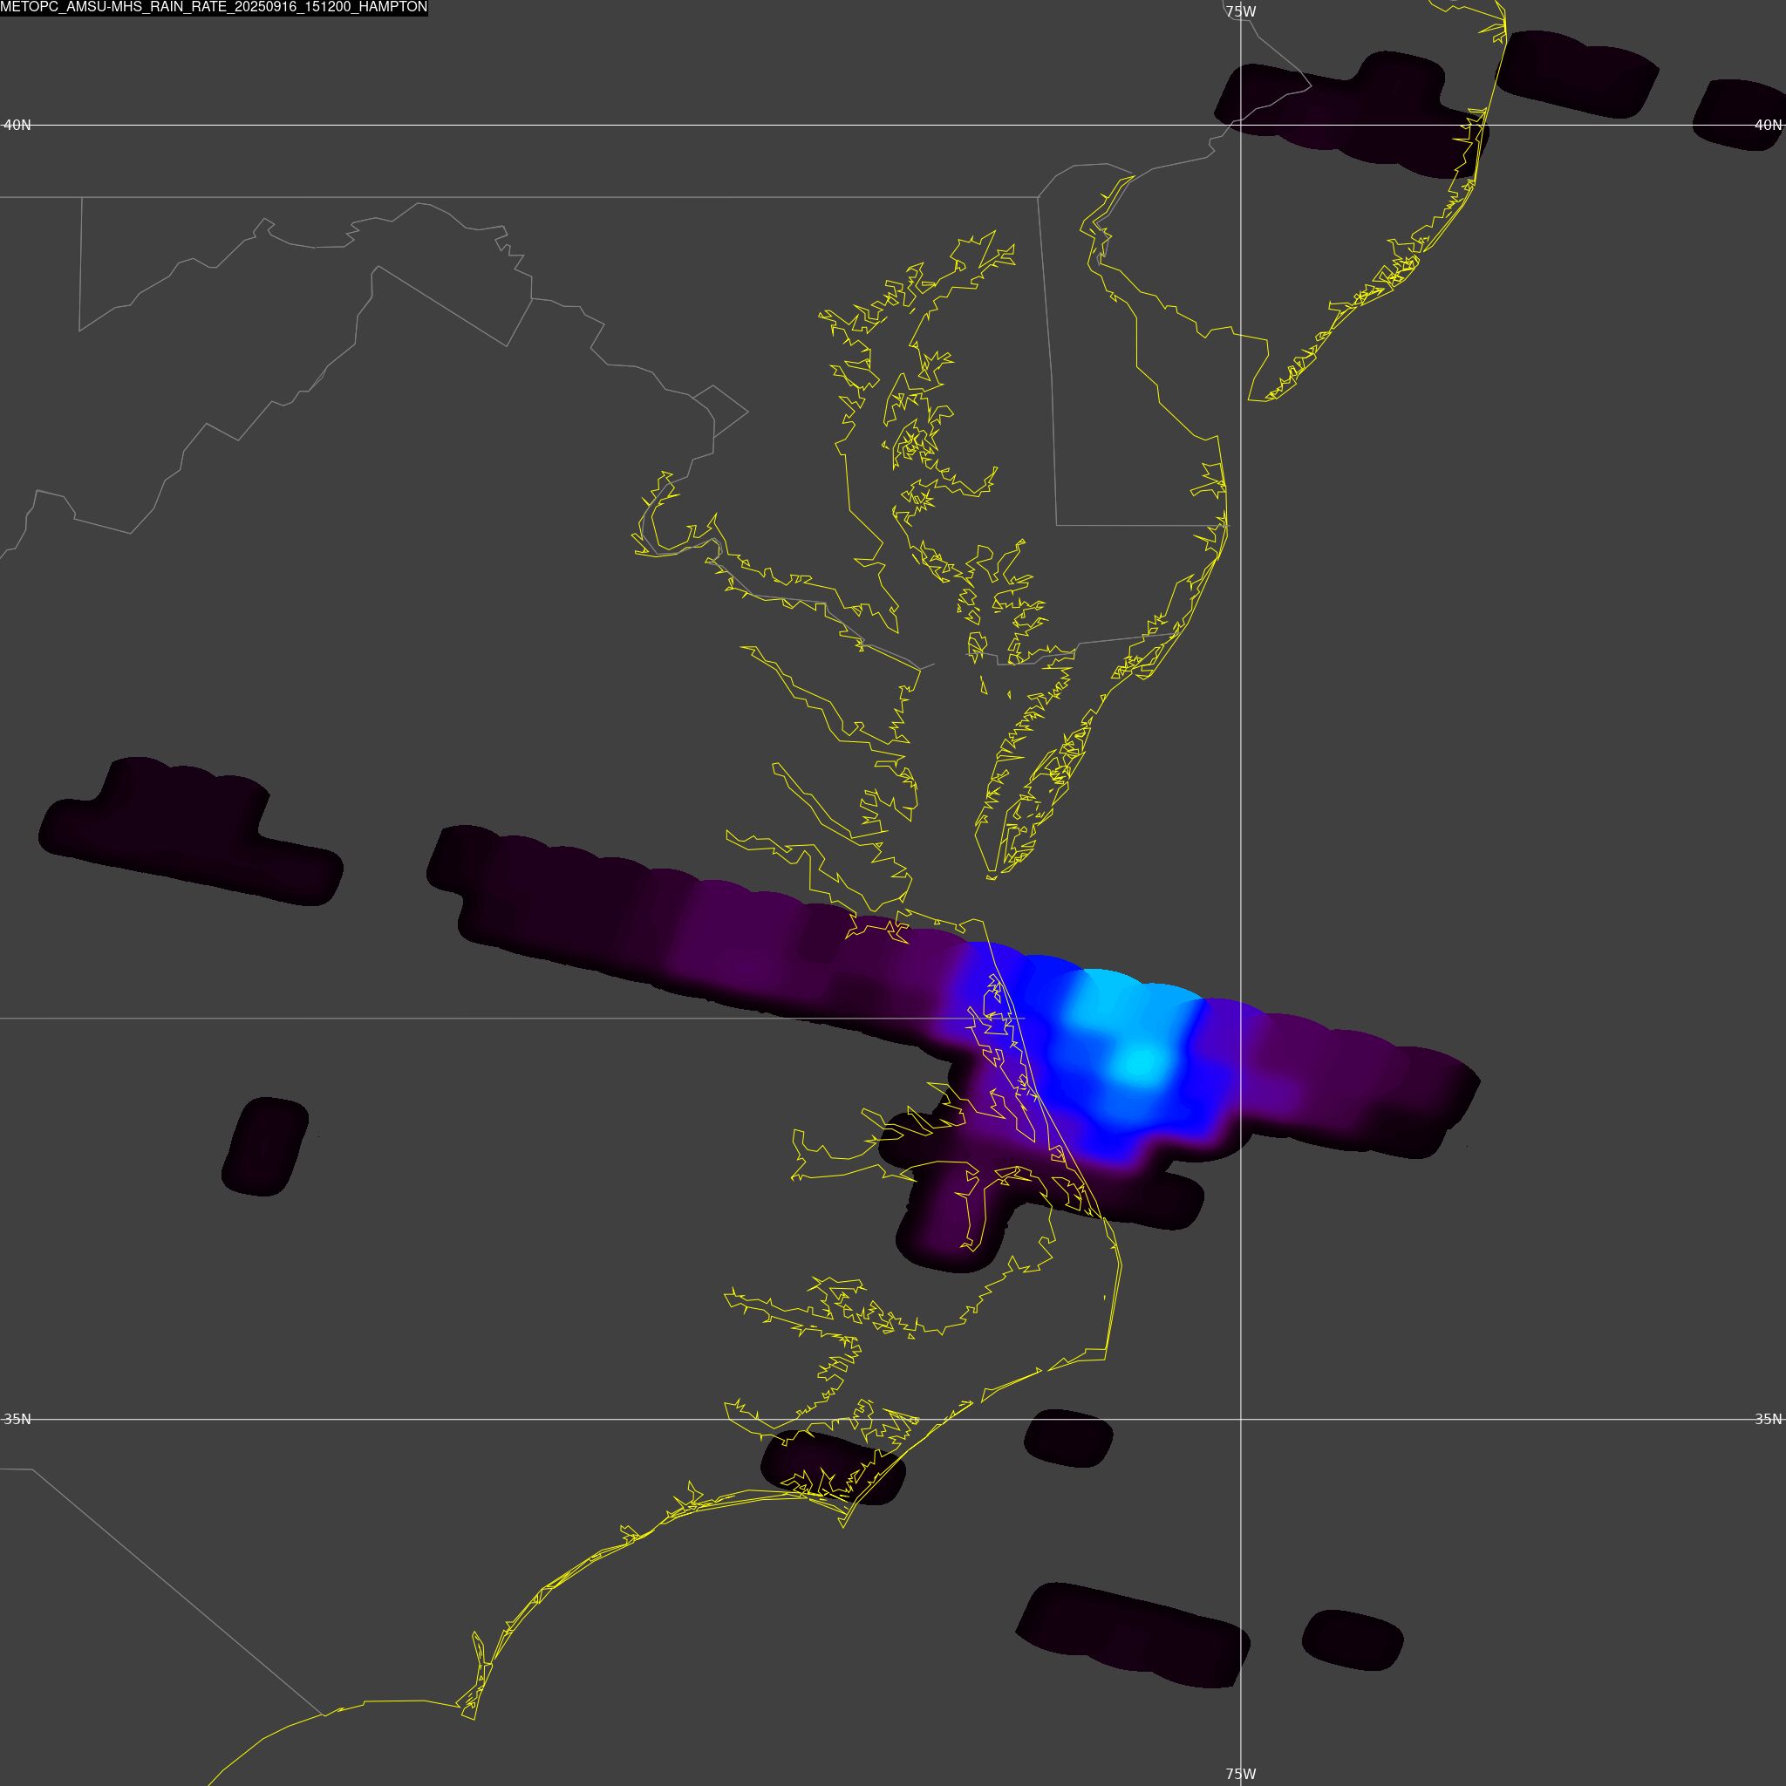Click the top 75W longitude label
Screen dimensions: 1786x1786
tap(1241, 12)
